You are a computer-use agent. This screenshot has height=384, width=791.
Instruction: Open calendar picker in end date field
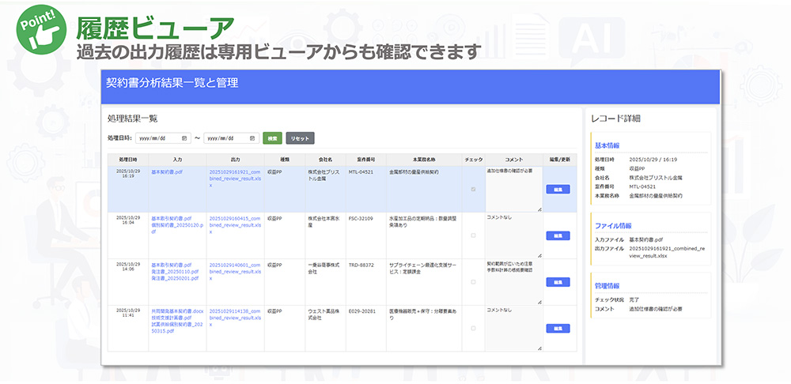point(254,137)
